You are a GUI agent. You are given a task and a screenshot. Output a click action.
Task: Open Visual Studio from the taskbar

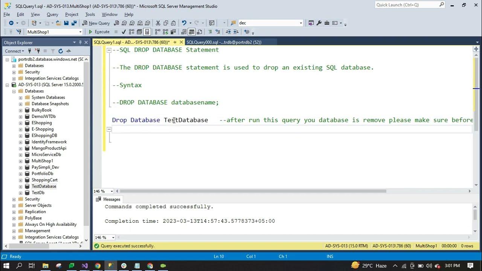point(84,266)
